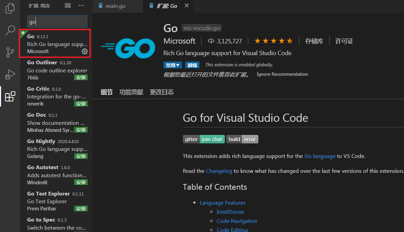Click Ignore Recommendation
The height and width of the screenshot is (232, 404).
282,74
